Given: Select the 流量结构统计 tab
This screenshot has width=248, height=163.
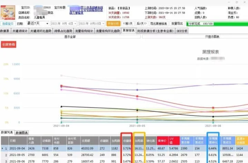Looking at the screenshot, I should [x=84, y=31].
